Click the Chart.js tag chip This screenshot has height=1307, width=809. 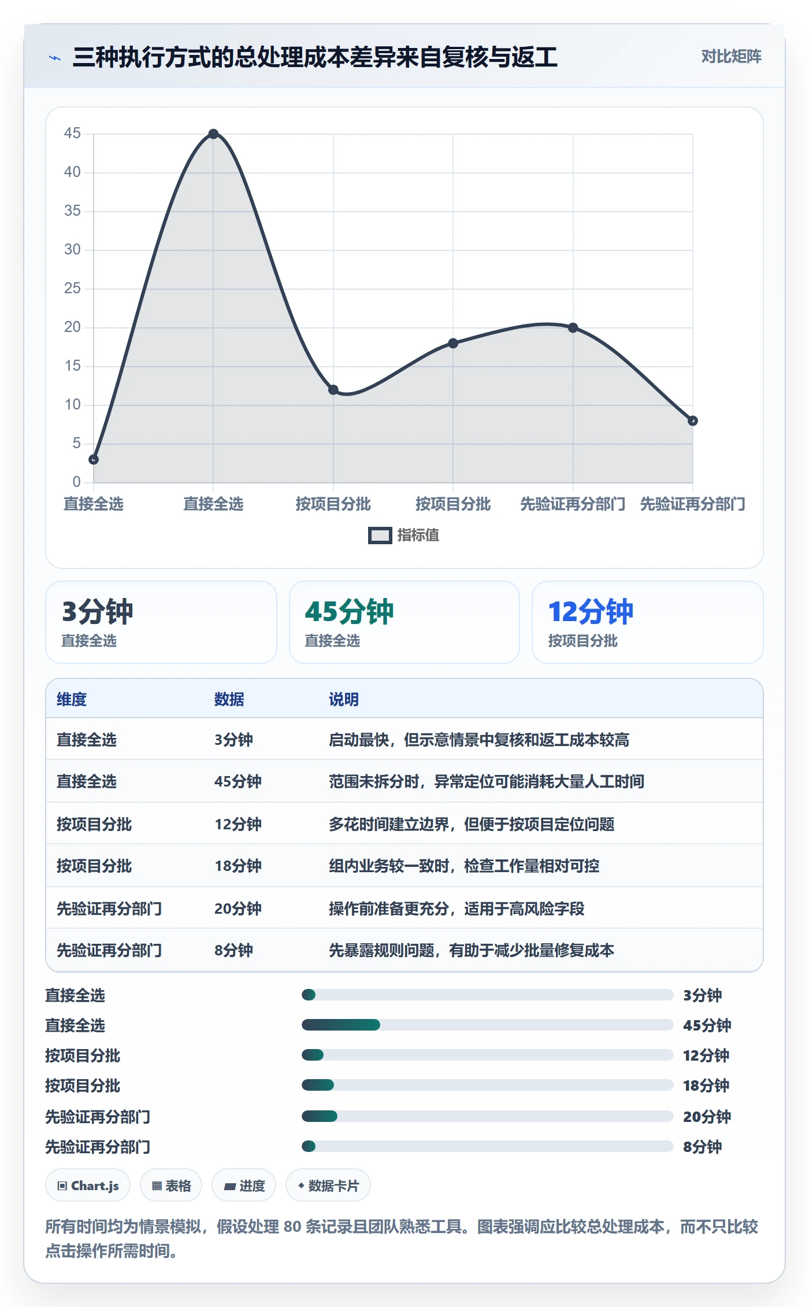tap(88, 1186)
